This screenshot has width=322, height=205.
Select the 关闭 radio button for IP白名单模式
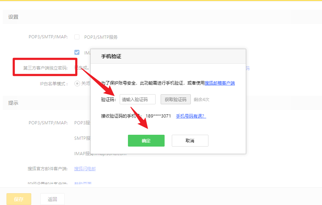point(77,83)
